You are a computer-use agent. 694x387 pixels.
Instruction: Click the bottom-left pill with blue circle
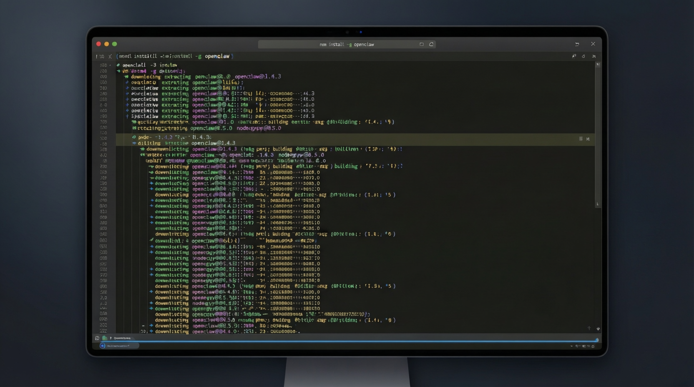pos(119,346)
